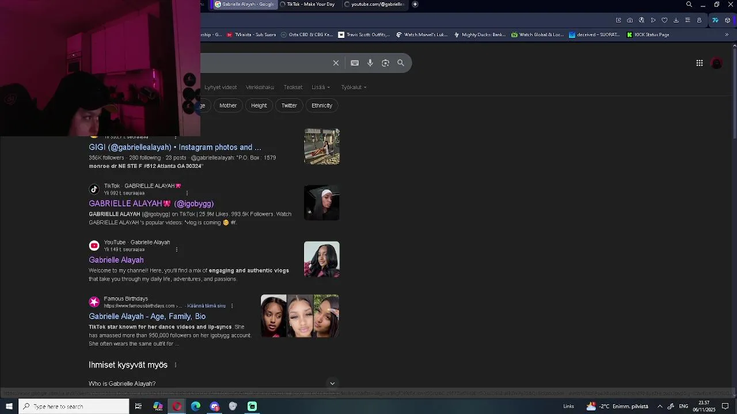Select the Lyhyet videot search filter
Image resolution: width=737 pixels, height=414 pixels.
pos(221,87)
